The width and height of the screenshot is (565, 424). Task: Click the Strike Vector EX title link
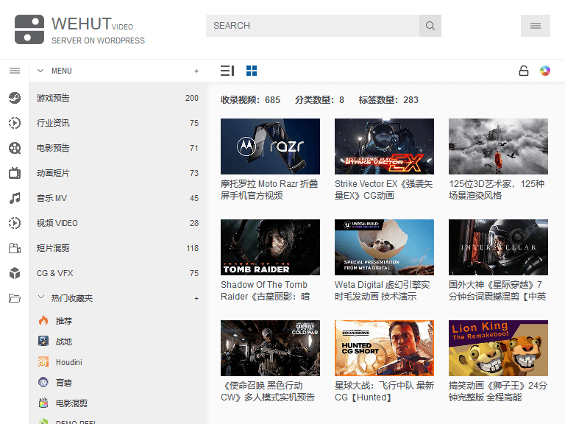click(x=384, y=190)
